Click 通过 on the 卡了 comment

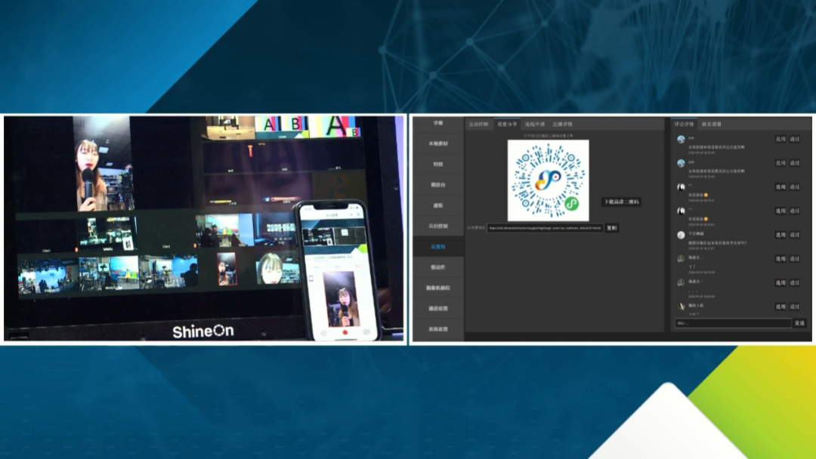coord(795,259)
